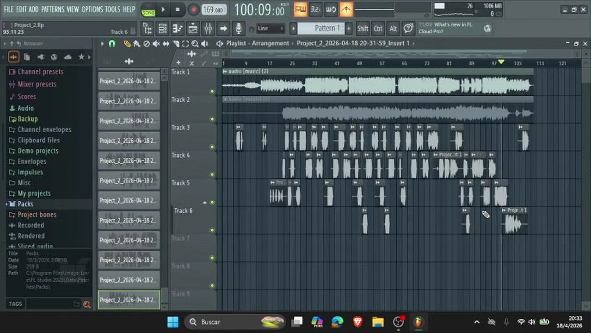The height and width of the screenshot is (333, 591).
Task: Click the orange search icon in Tags bar
Action: tap(86, 304)
